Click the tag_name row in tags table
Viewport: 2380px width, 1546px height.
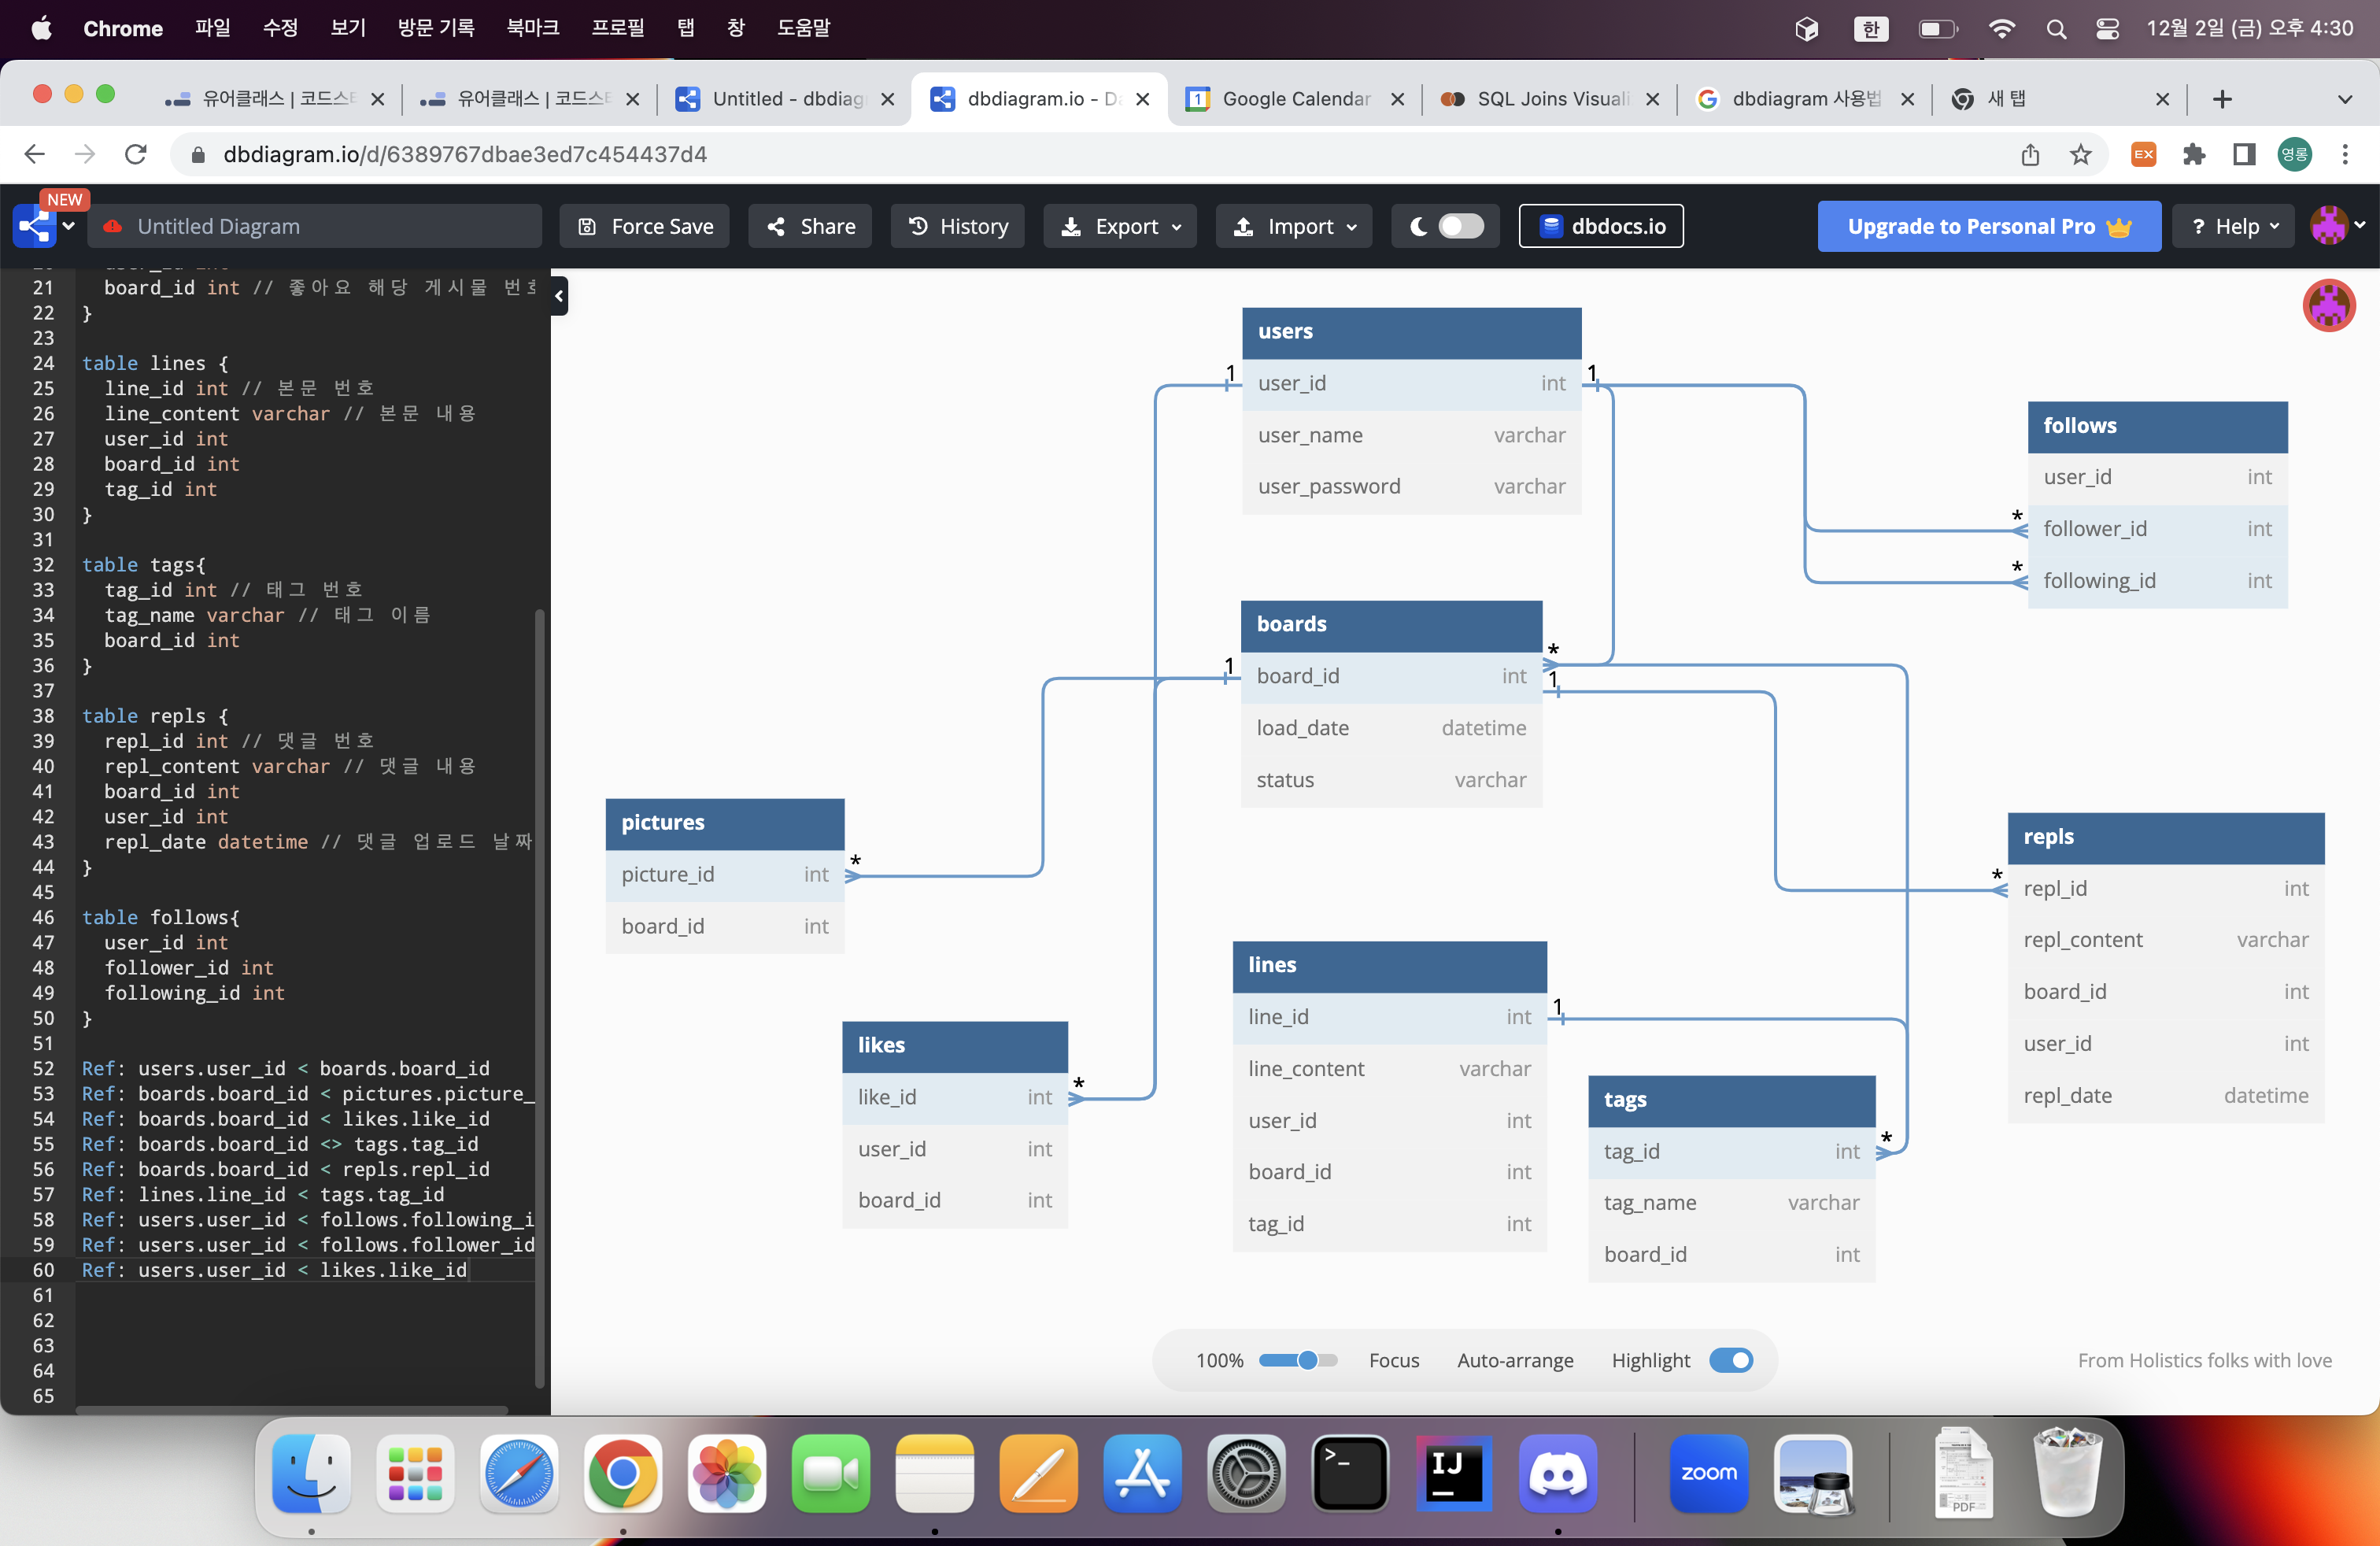pyautogui.click(x=1732, y=1203)
